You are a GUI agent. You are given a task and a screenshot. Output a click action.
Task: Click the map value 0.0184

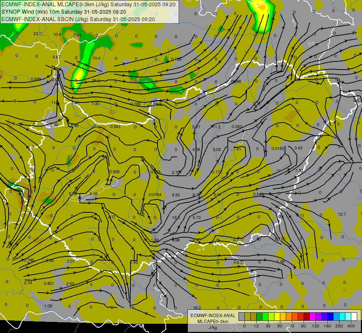[155, 195]
